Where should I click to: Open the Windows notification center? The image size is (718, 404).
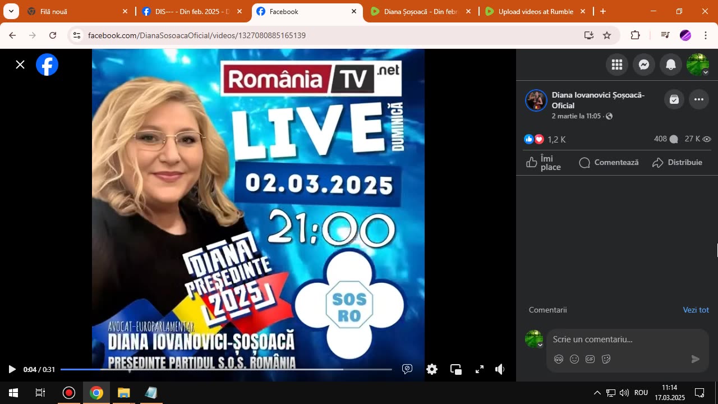[x=699, y=393]
